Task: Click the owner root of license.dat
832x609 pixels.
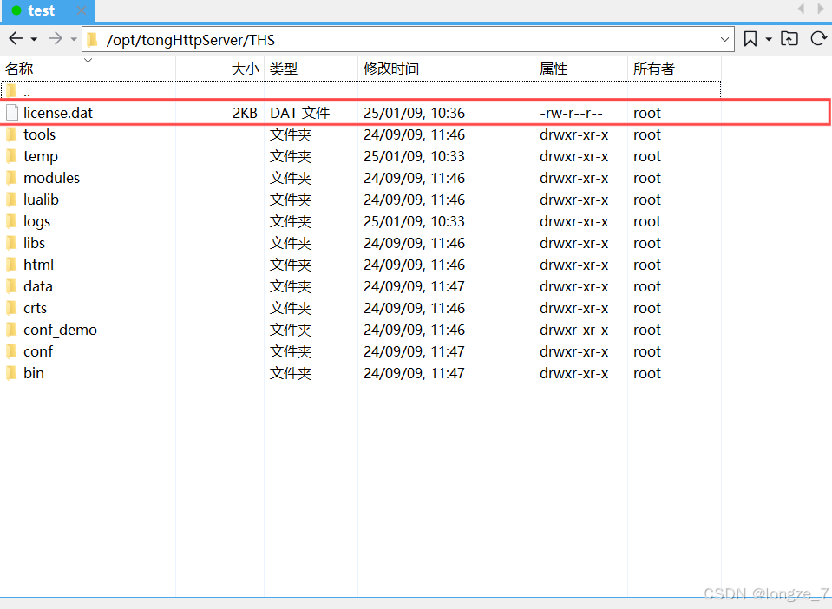Action: [x=647, y=113]
